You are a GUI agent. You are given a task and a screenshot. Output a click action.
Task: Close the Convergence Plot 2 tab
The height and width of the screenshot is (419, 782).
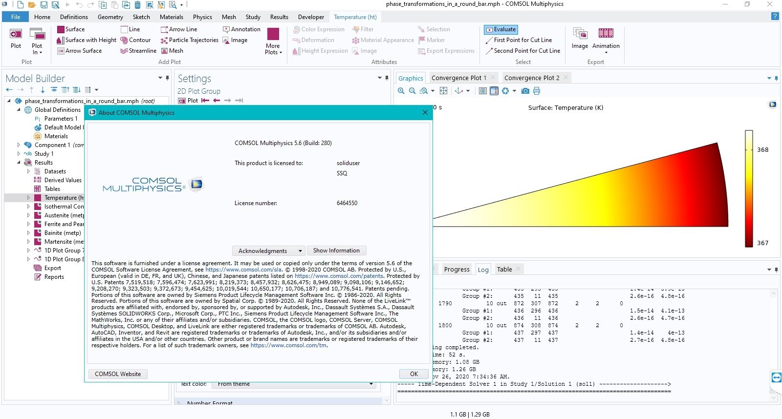point(565,78)
